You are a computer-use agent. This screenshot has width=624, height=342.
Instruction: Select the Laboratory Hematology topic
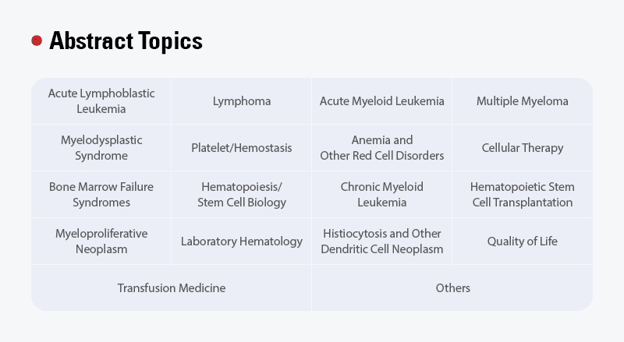tap(242, 242)
